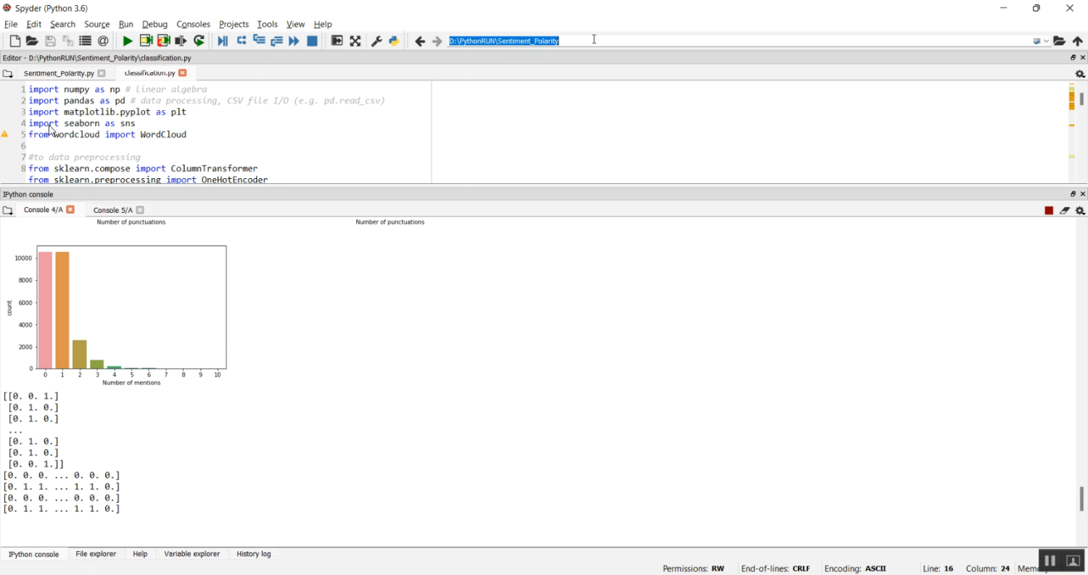
Task: Step over the current line in debugger
Action: [242, 41]
